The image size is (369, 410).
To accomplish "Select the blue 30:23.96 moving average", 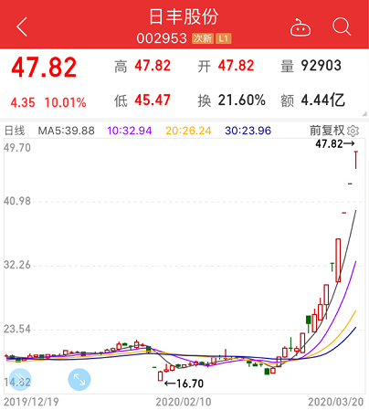I will pyautogui.click(x=248, y=131).
